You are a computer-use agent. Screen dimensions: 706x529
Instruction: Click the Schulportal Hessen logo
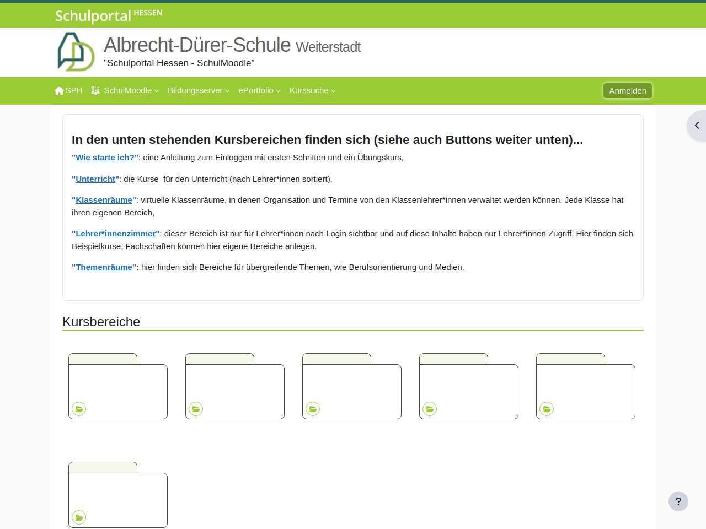[x=109, y=15]
